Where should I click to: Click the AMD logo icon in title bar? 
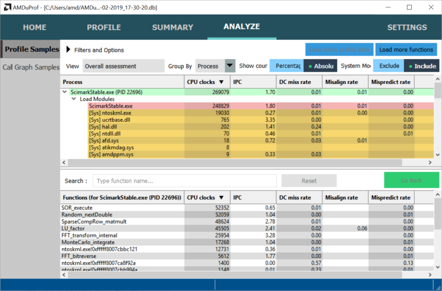7,8
